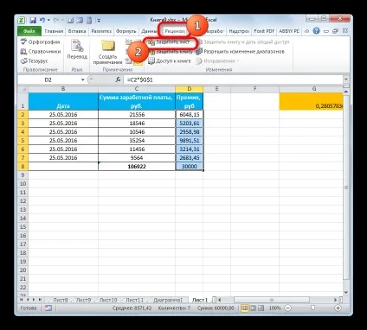
Task: Open the Исправления track changes dropdown
Action: [217, 61]
